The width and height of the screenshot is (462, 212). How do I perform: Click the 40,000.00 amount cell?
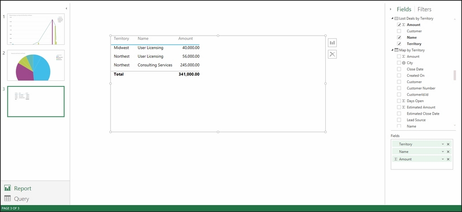pos(191,48)
